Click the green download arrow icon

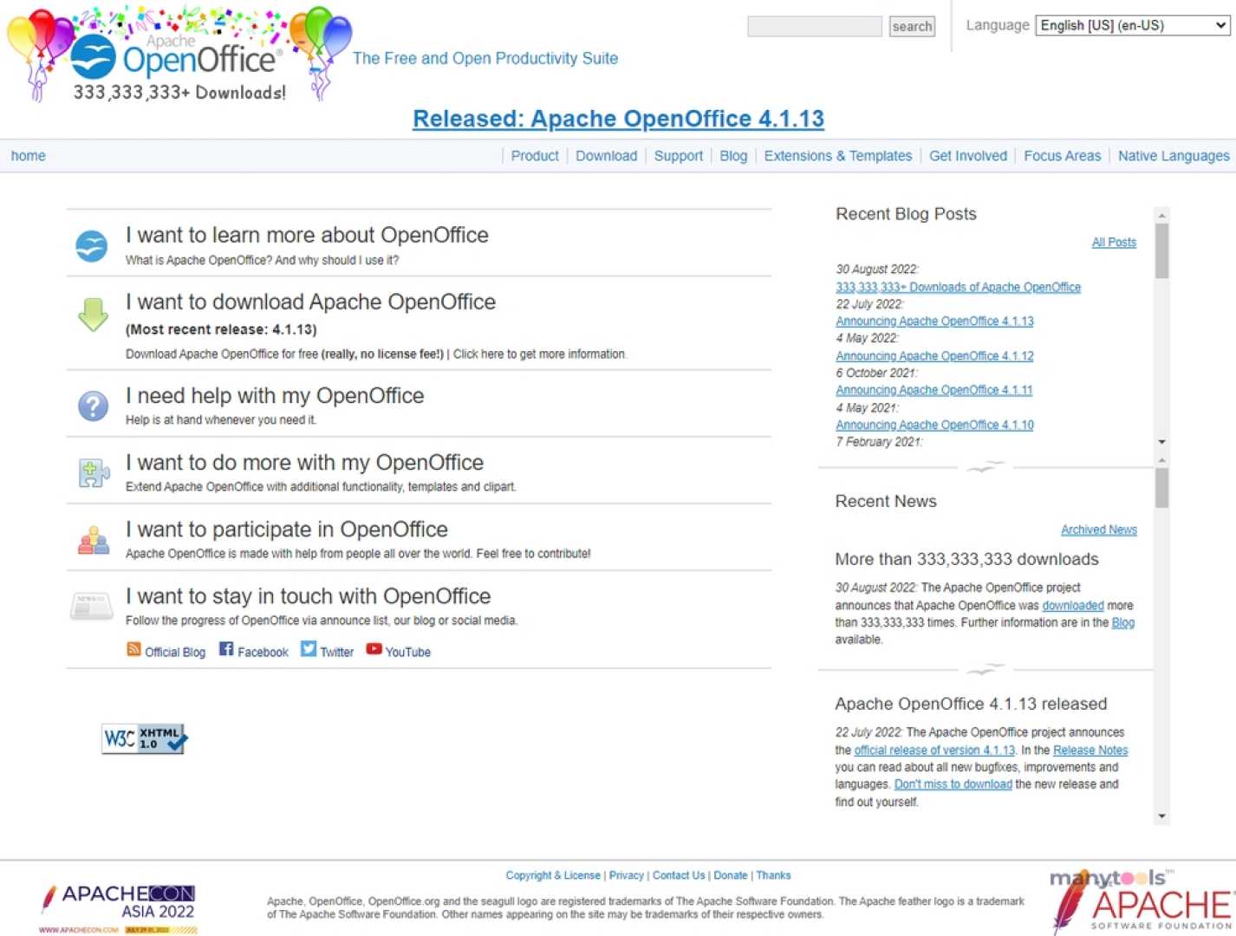[93, 315]
